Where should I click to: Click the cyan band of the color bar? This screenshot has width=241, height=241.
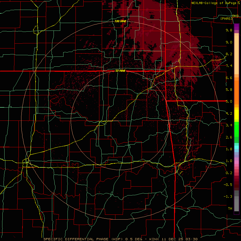click(236, 147)
